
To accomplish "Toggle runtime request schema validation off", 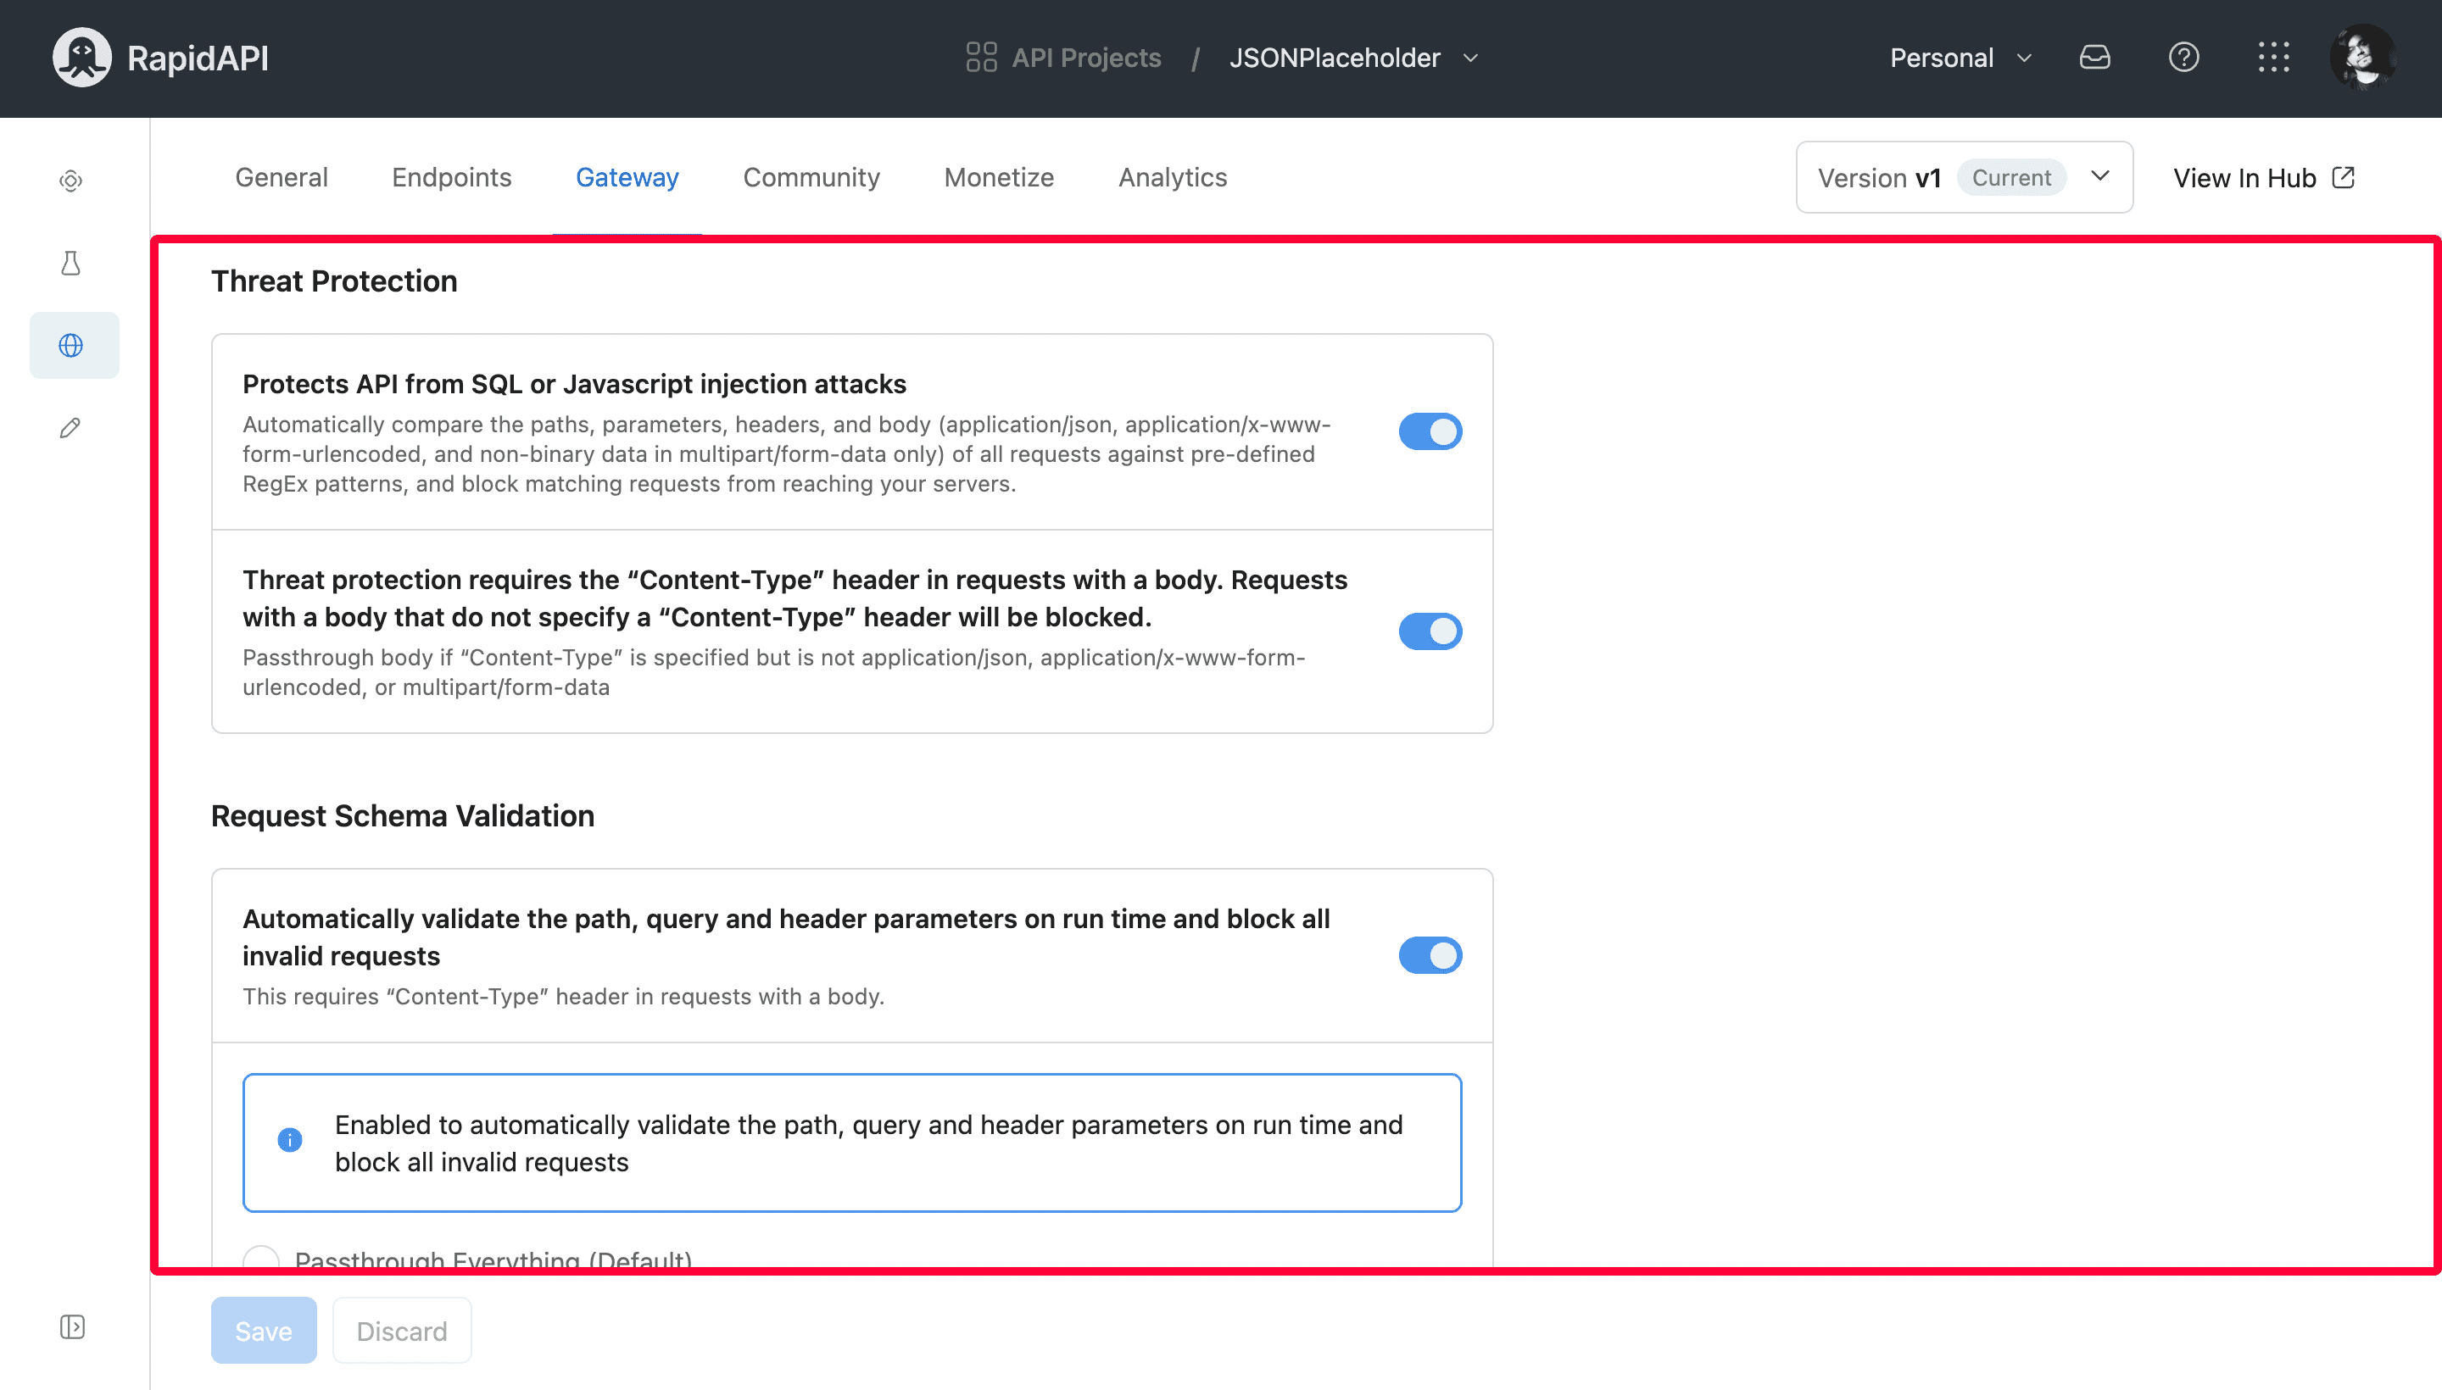I will point(1430,954).
